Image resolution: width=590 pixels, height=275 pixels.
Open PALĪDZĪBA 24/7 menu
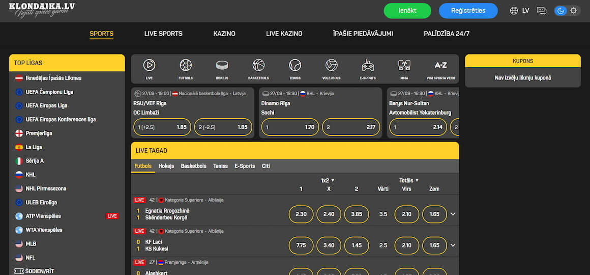click(x=447, y=34)
